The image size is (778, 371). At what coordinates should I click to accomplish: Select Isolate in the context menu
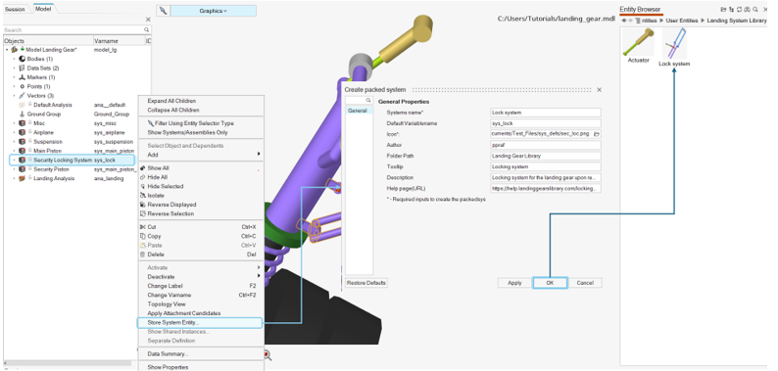156,196
